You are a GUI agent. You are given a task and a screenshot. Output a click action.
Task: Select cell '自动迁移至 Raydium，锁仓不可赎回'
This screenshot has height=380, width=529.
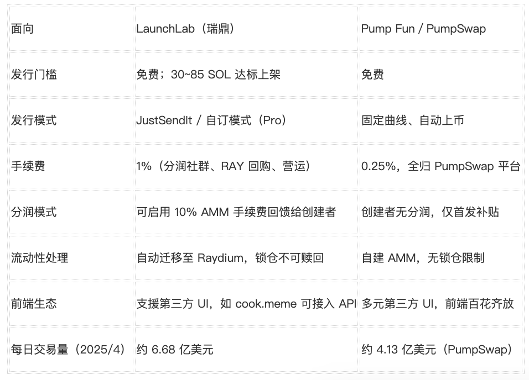pyautogui.click(x=246, y=258)
